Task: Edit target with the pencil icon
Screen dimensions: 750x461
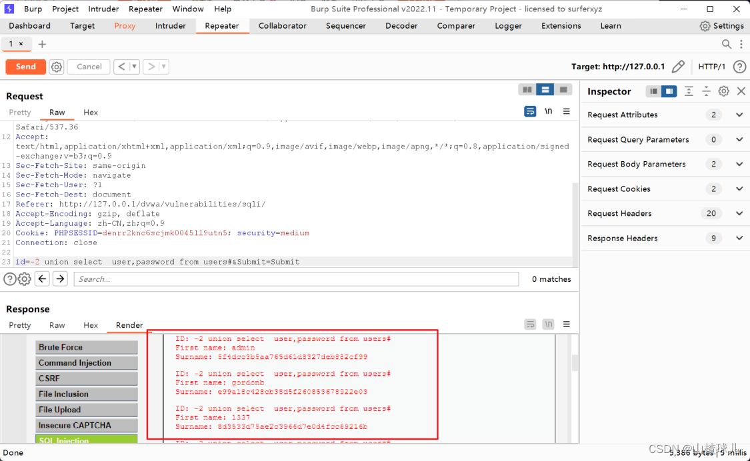Action: (x=678, y=67)
